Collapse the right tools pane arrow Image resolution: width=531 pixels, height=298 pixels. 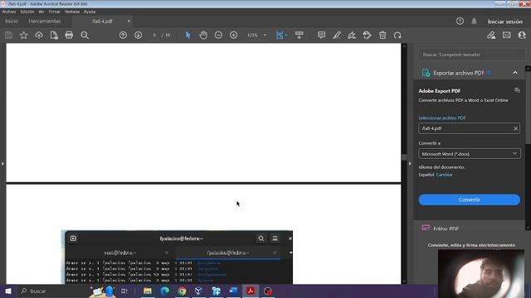[x=410, y=164]
